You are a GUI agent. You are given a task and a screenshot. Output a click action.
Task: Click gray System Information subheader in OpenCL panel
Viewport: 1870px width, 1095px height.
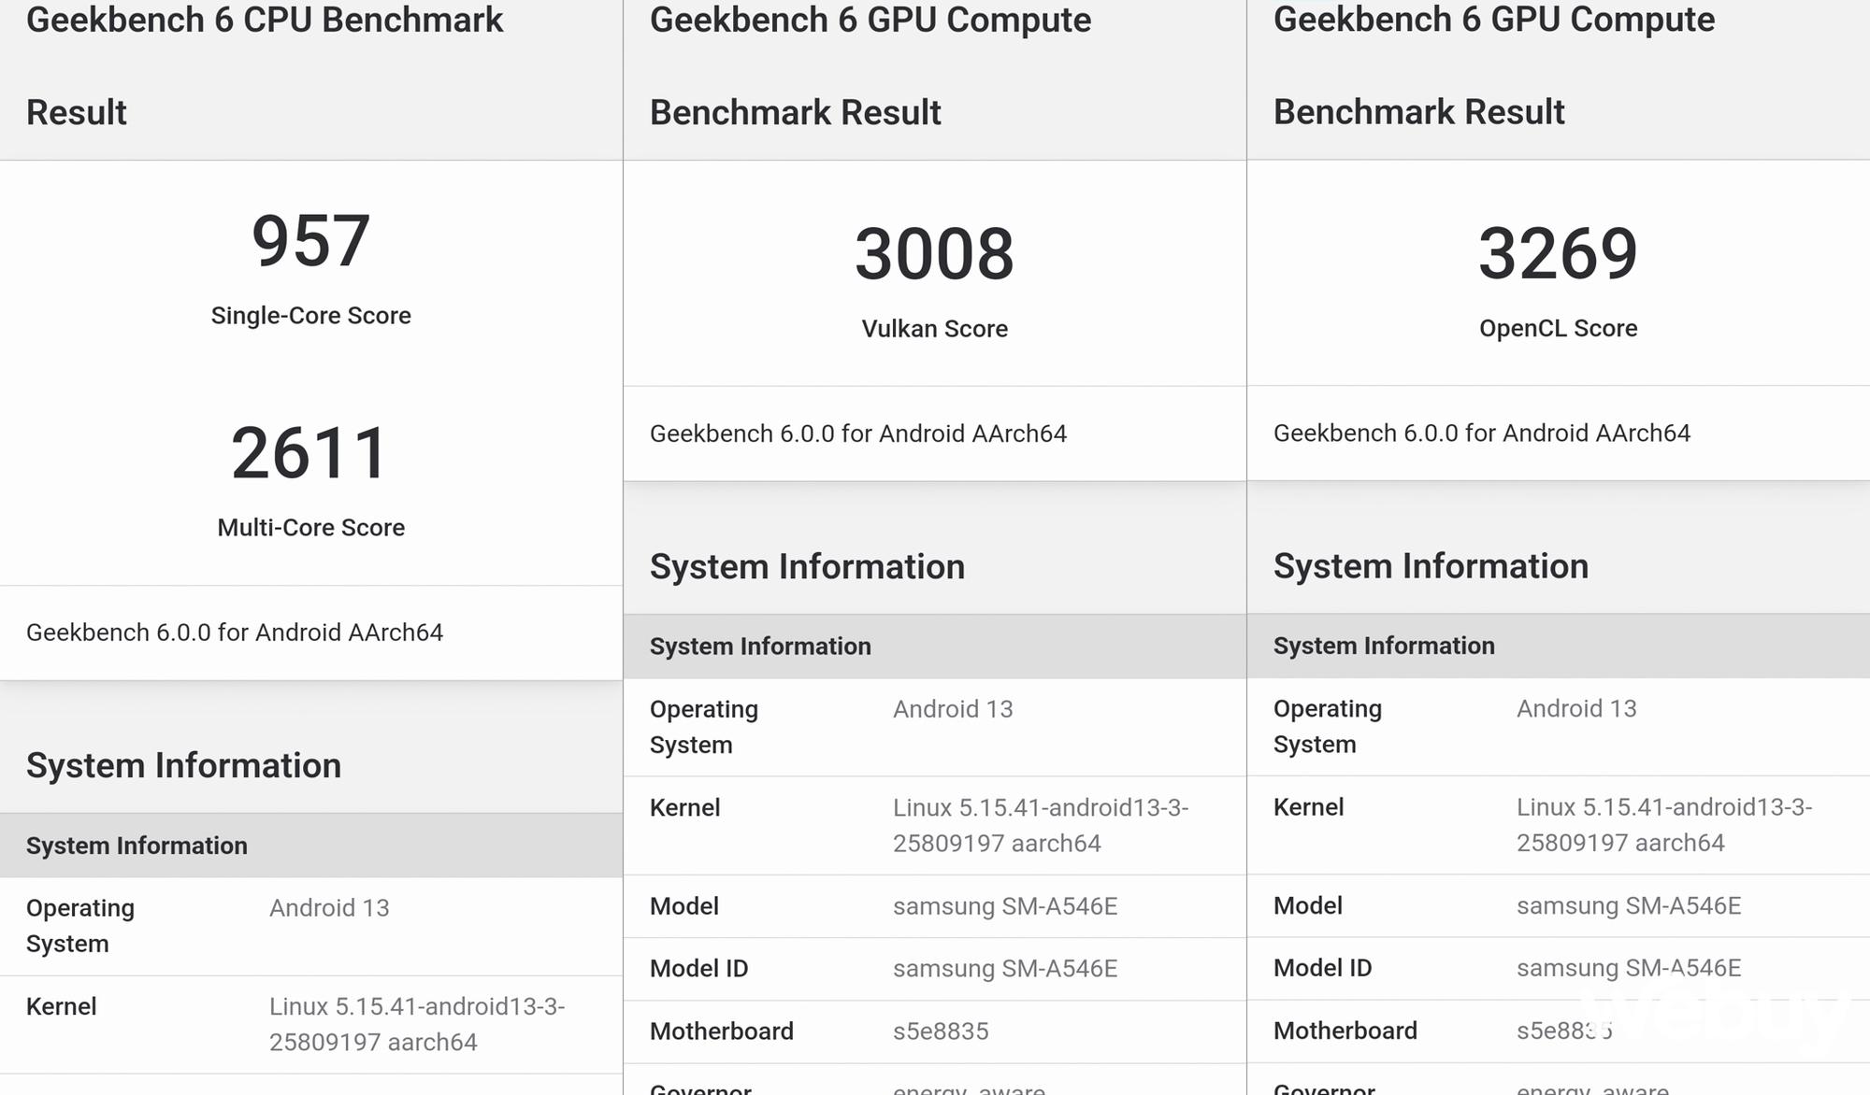1384,646
